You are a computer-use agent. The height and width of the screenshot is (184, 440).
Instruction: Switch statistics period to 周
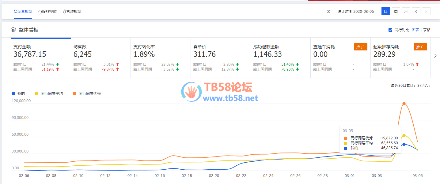(x=396, y=12)
